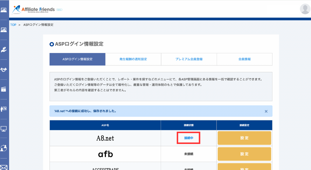Open the user profile avatar

305,9
